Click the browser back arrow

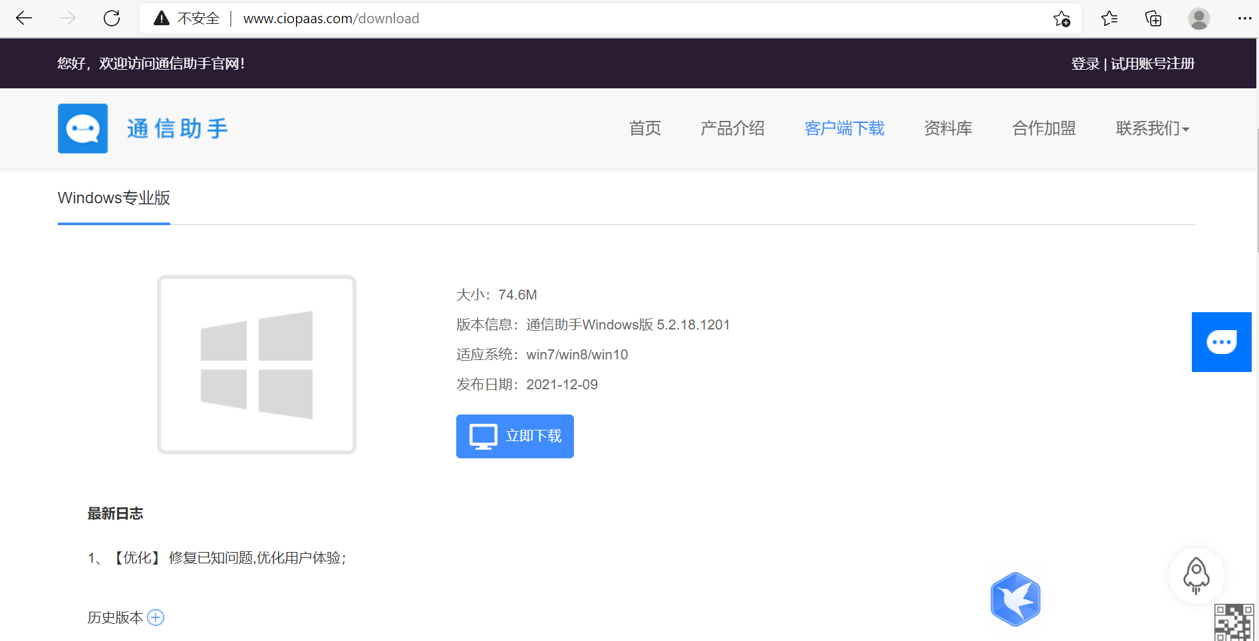pos(24,19)
